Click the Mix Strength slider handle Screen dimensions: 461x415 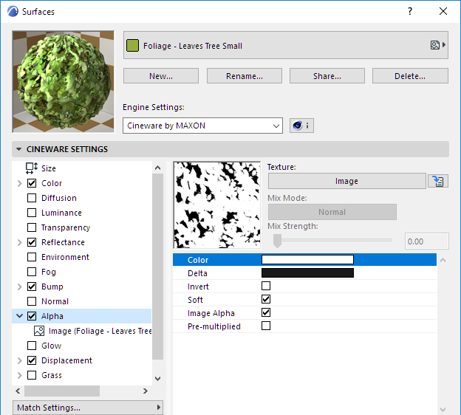tap(277, 241)
